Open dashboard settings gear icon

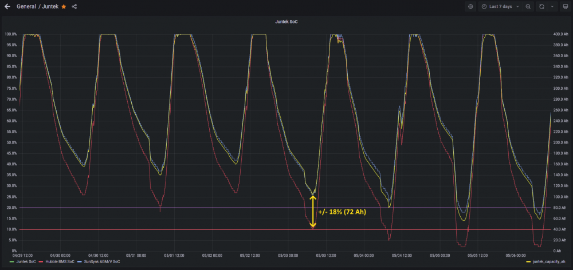470,6
